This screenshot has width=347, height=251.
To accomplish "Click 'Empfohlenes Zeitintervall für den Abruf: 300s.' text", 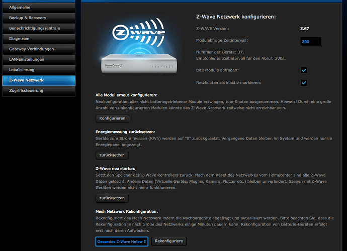I will [241, 58].
